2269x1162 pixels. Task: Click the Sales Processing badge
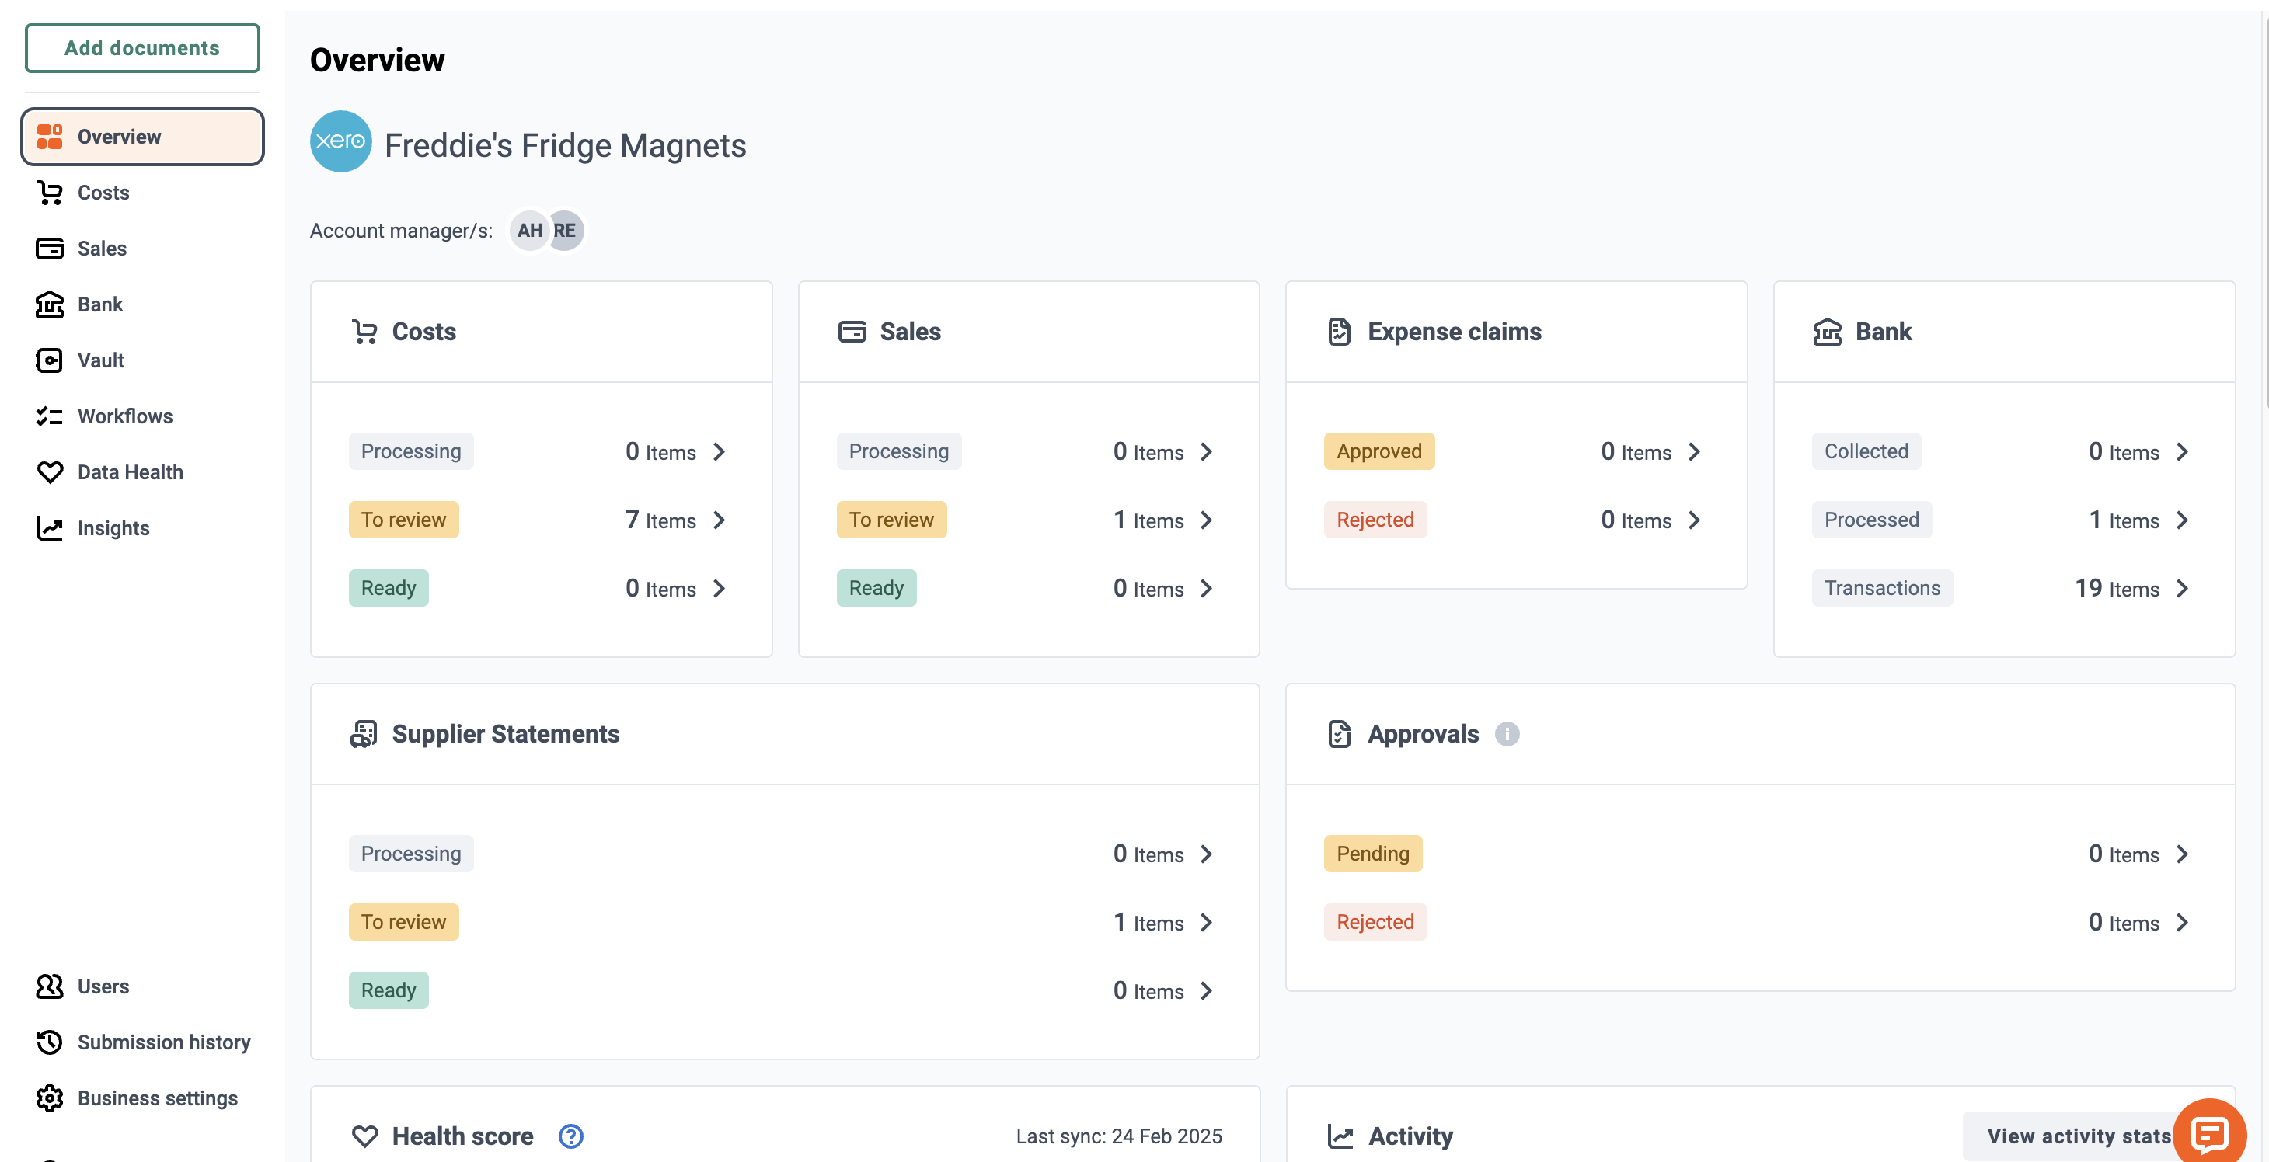click(x=898, y=451)
